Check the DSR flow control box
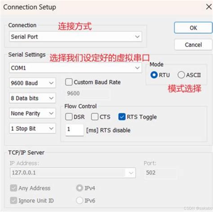The image size is (213, 212). pyautogui.click(x=69, y=117)
